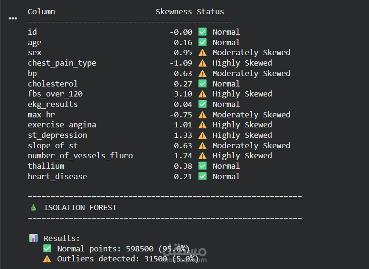
Task: Click the green checkmark beside Normal points
Action: [47, 249]
